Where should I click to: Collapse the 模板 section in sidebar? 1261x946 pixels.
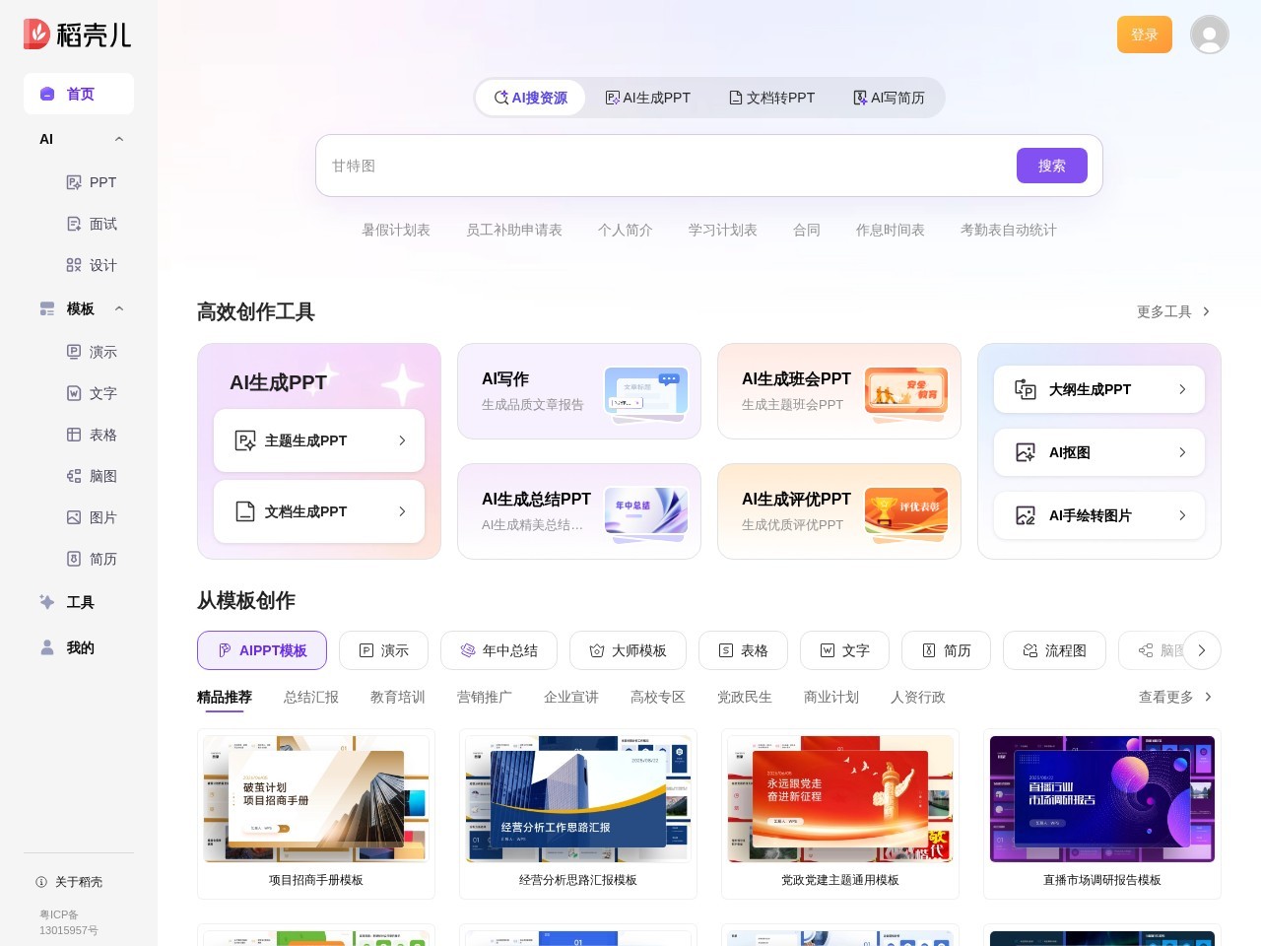point(119,308)
